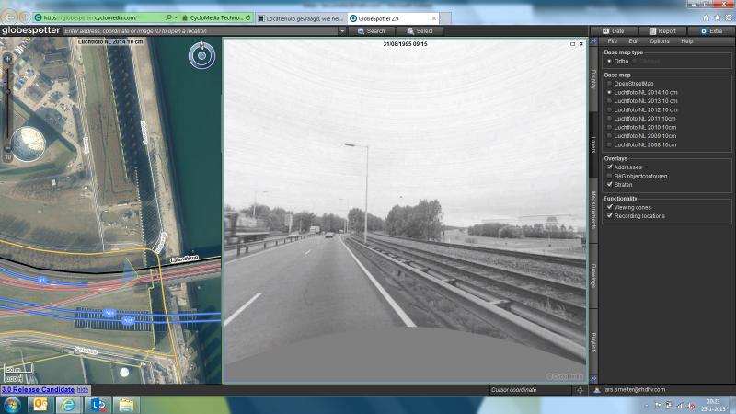Open Lync from the taskbar

[x=98, y=405]
